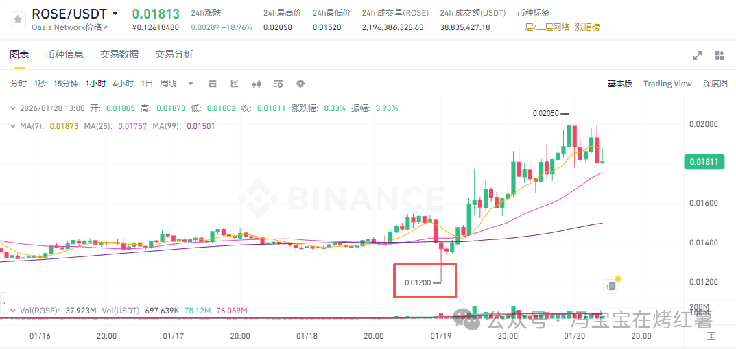Switch the interval to 4小时

click(x=123, y=84)
